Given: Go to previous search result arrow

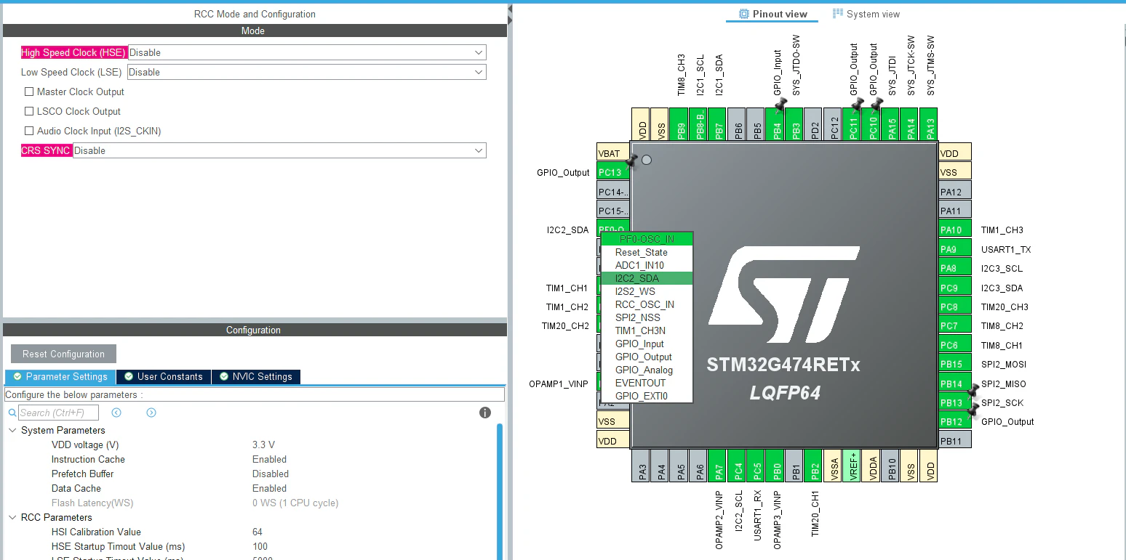Looking at the screenshot, I should (116, 413).
